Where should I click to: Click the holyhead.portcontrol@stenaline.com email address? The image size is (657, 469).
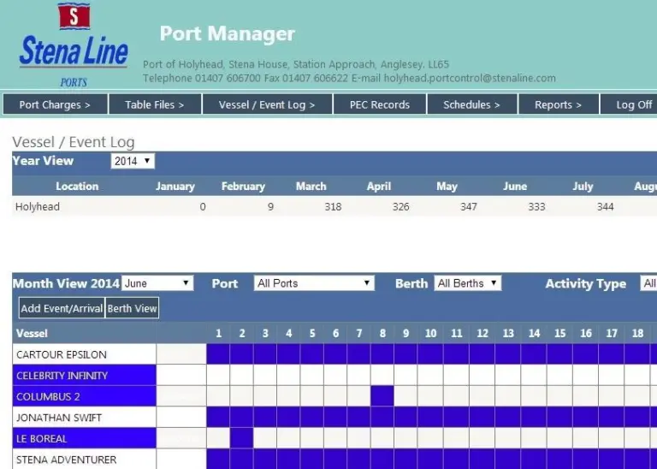pos(470,78)
